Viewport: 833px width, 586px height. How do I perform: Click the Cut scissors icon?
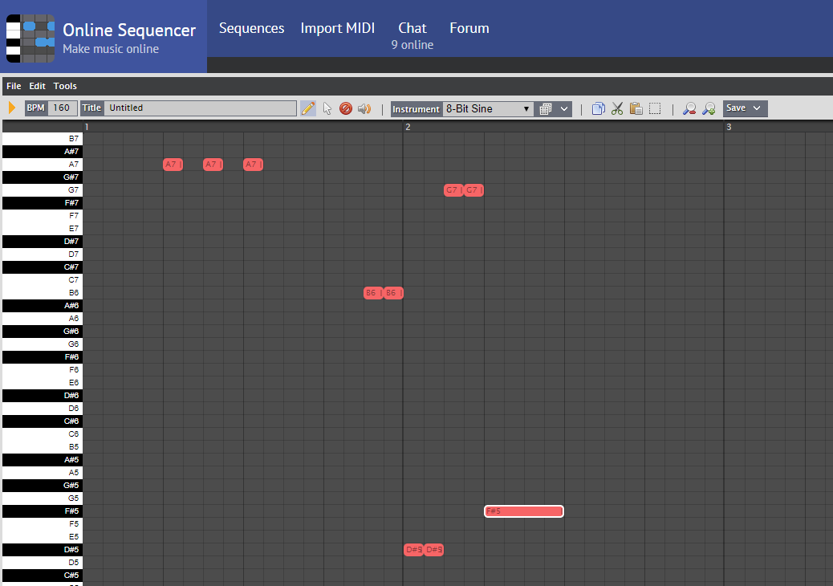coord(617,108)
